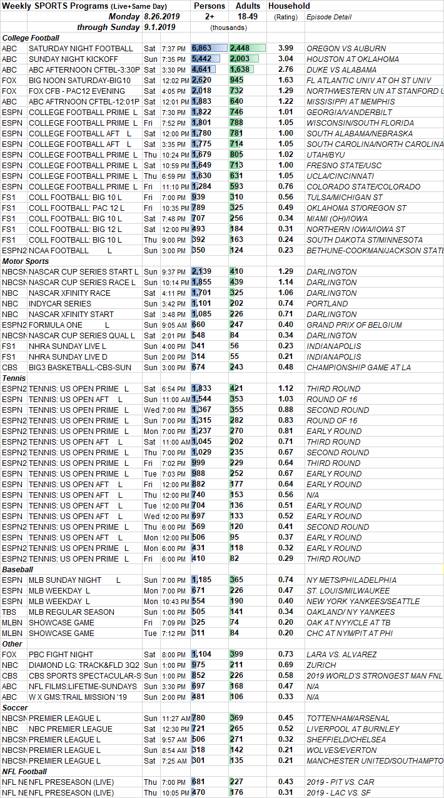444x798 pixels.
Task: Click the 'FRESNO STATE/USC' cell
Action: 341,165
